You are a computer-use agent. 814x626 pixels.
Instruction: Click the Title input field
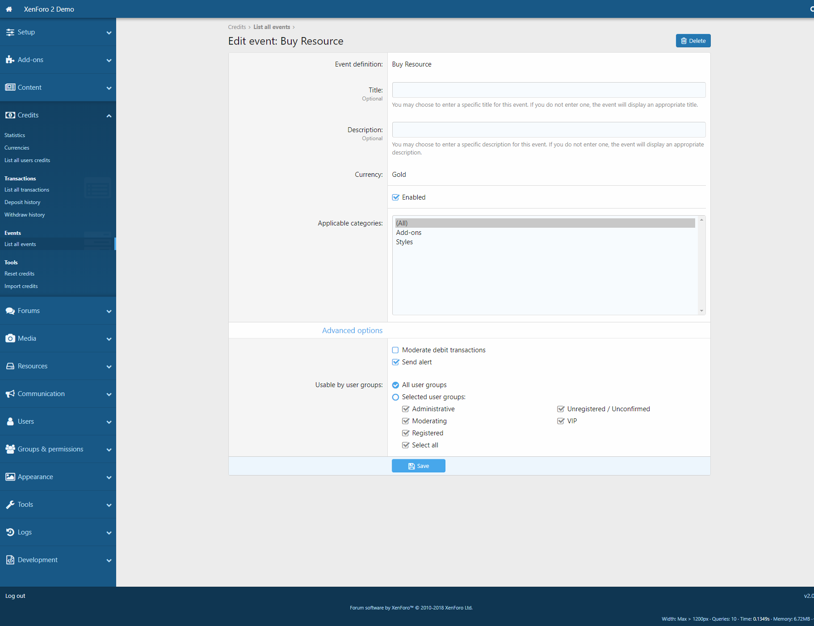549,90
